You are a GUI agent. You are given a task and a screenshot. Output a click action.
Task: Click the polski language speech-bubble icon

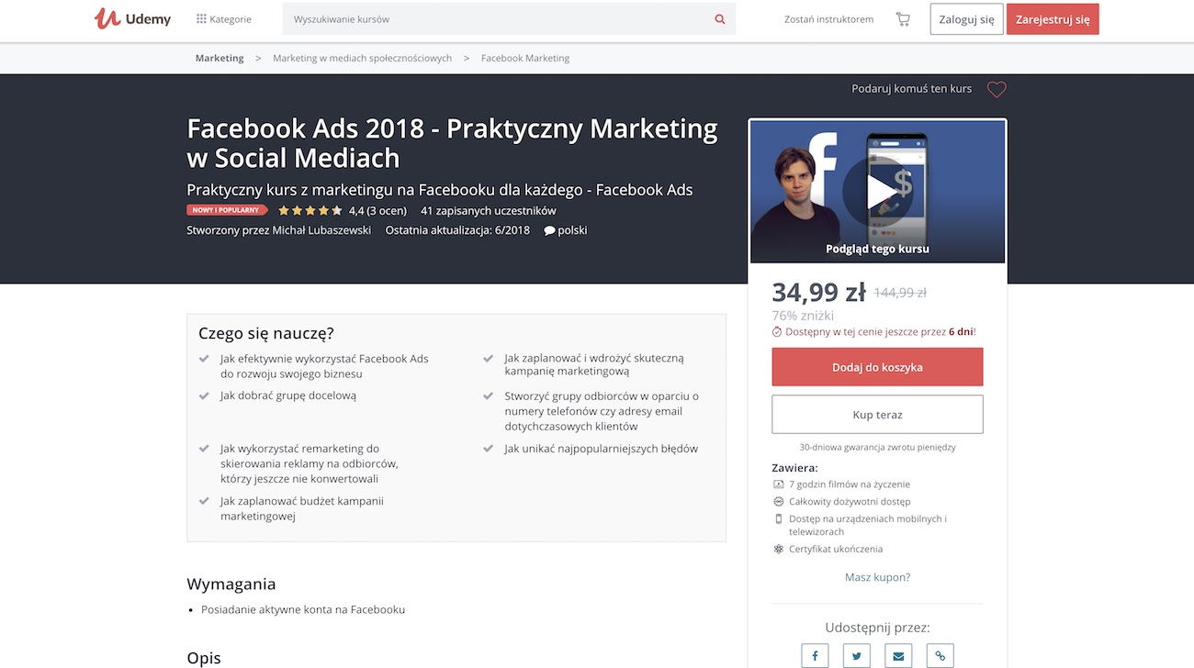pyautogui.click(x=549, y=231)
